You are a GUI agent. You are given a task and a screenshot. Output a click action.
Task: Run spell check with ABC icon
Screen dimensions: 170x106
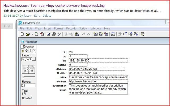59,34
